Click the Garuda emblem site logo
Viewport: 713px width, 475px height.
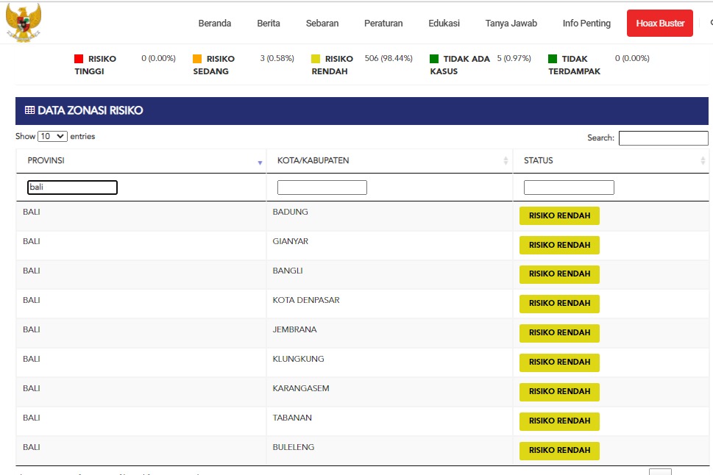coord(24,22)
